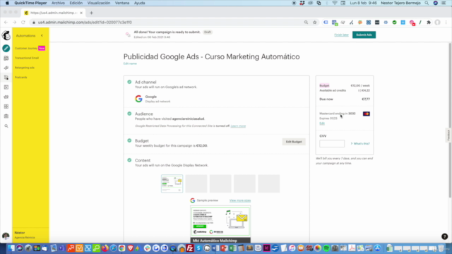Open a new browser tab
Viewport: 452px width, 254px height.
coord(91,13)
